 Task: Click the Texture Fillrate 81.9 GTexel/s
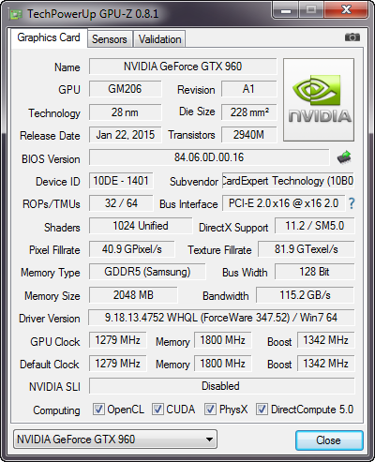tap(307, 249)
